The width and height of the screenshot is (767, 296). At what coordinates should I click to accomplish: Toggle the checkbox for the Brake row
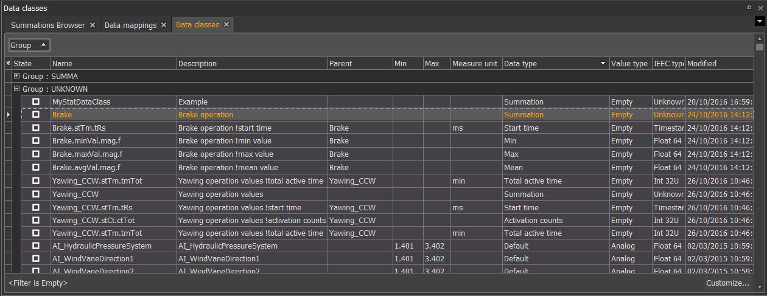tap(36, 114)
